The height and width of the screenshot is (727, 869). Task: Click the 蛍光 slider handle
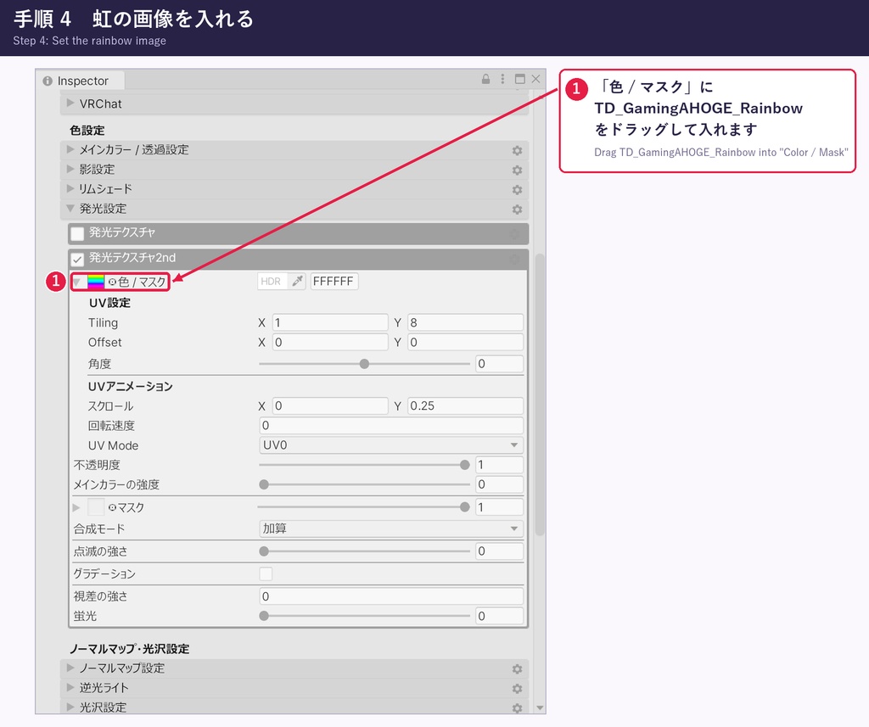click(264, 616)
